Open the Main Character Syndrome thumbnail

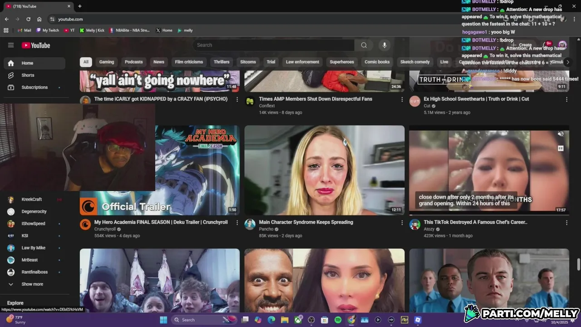(x=325, y=170)
